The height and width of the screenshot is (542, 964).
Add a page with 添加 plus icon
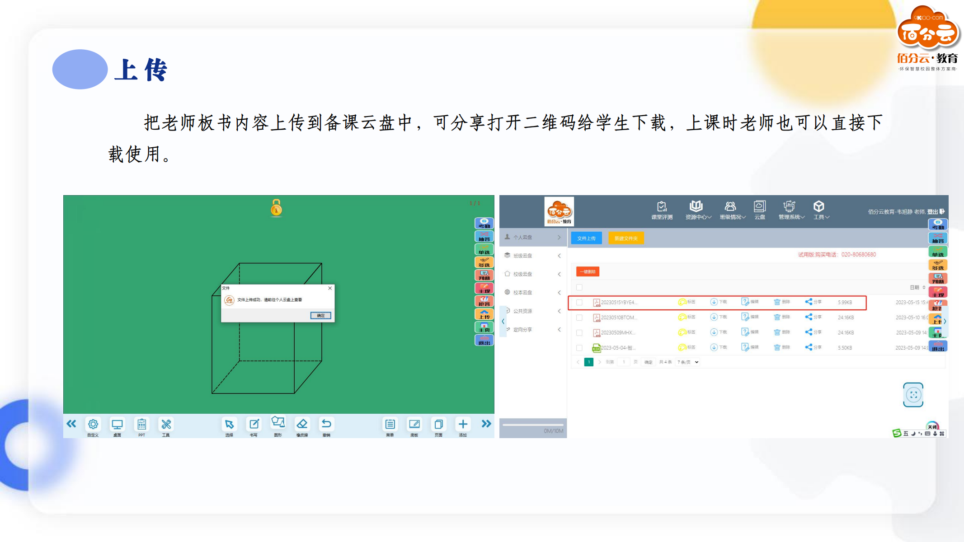[463, 427]
